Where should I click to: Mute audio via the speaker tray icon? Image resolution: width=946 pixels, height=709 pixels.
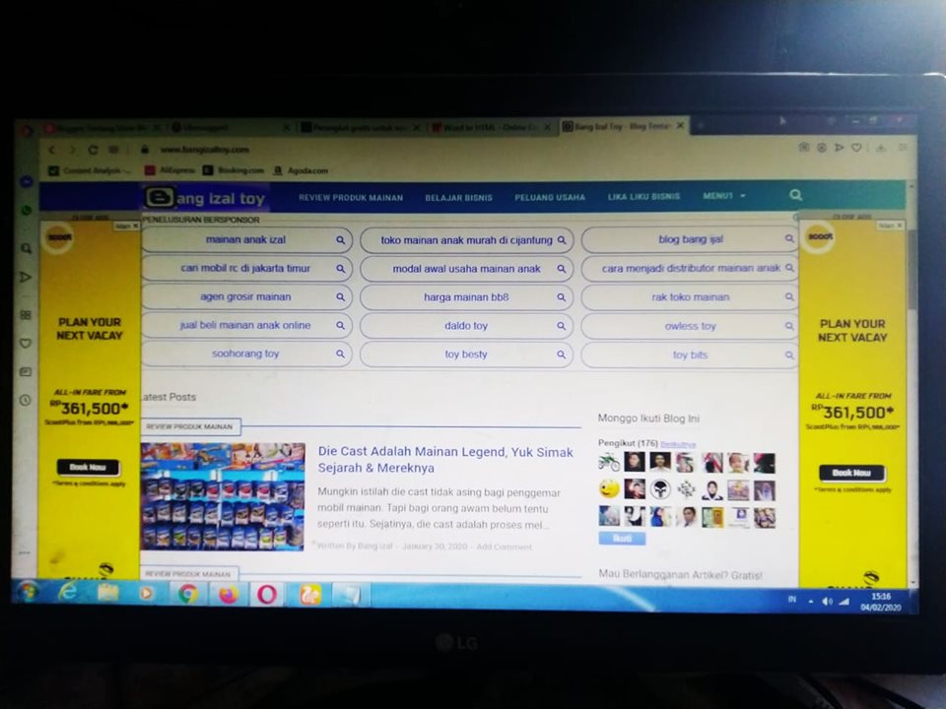click(x=826, y=601)
